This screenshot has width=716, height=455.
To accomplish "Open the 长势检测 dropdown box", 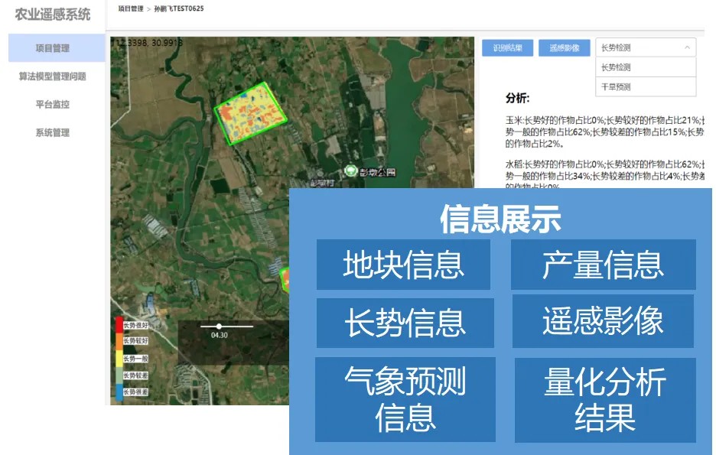I will coord(645,47).
